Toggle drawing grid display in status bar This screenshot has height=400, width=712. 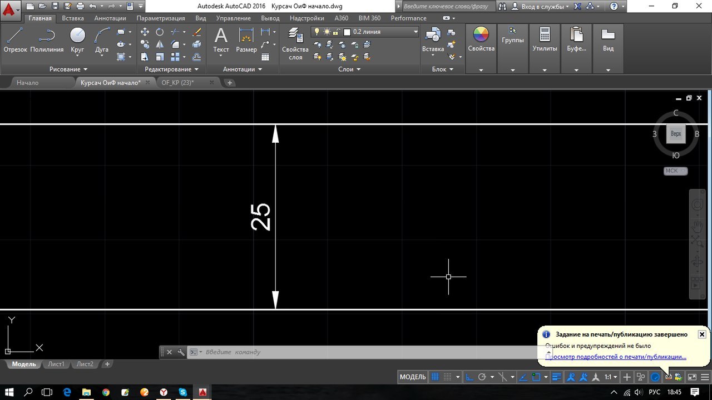pyautogui.click(x=436, y=377)
